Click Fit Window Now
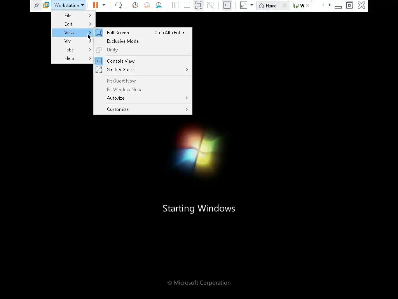Viewport: 398px width, 299px height. coord(143,90)
